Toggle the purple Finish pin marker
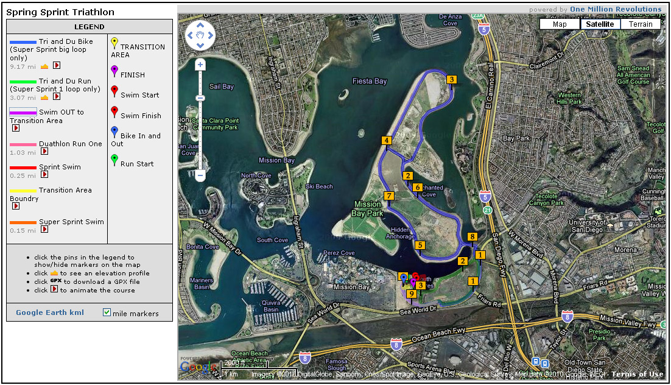The width and height of the screenshot is (671, 385). point(114,71)
